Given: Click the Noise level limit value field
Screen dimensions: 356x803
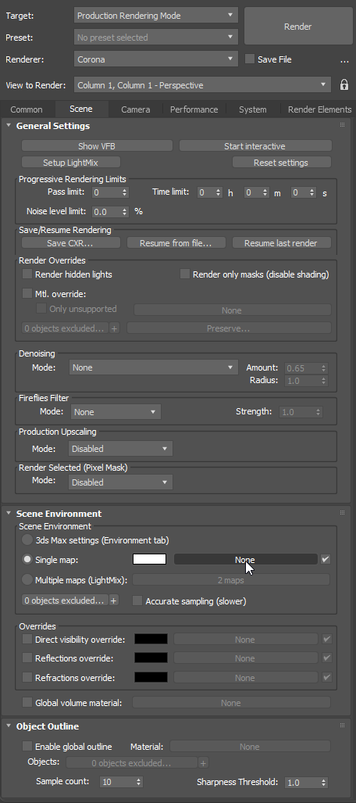Looking at the screenshot, I should point(106,212).
